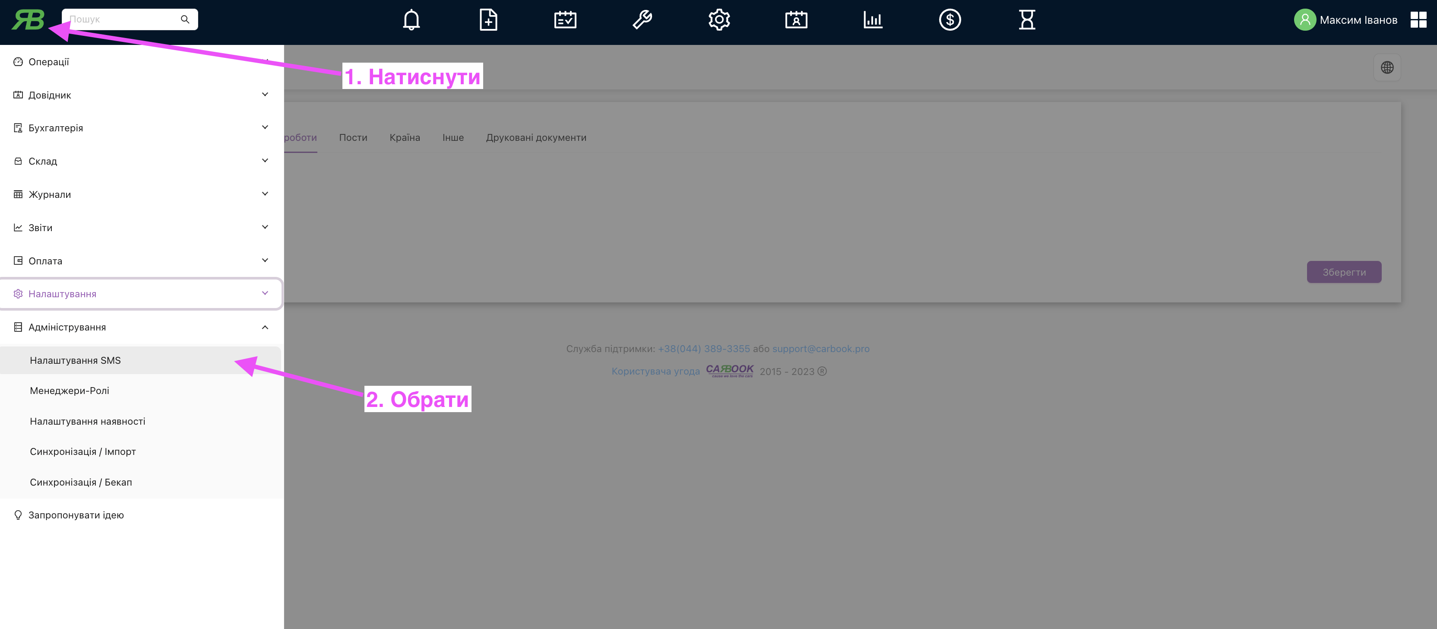1437x629 pixels.
Task: Open the calendar checklist icon
Action: point(565,20)
